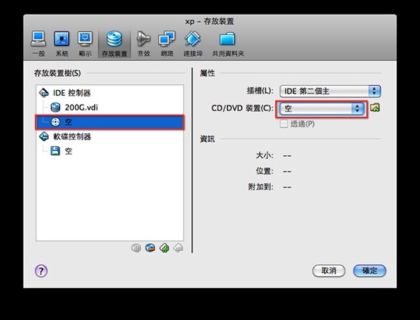The width and height of the screenshot is (420, 320).
Task: Click the remove attachment icon below tree
Action: 178,248
